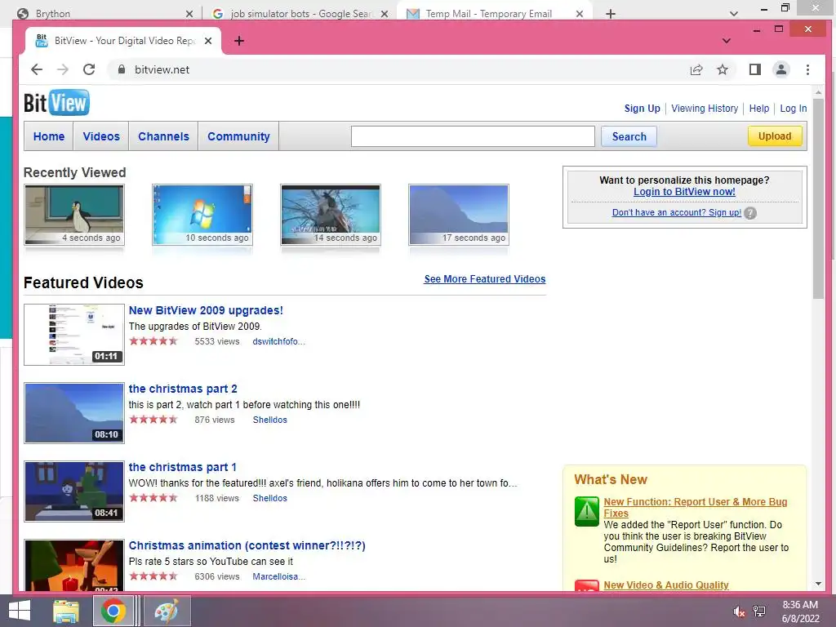The height and width of the screenshot is (627, 836).
Task: Open Christmas animation contest winner title
Action: (x=247, y=545)
